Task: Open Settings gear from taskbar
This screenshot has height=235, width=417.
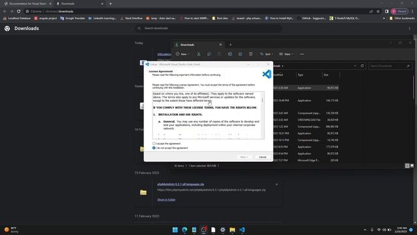Action: pos(223,230)
